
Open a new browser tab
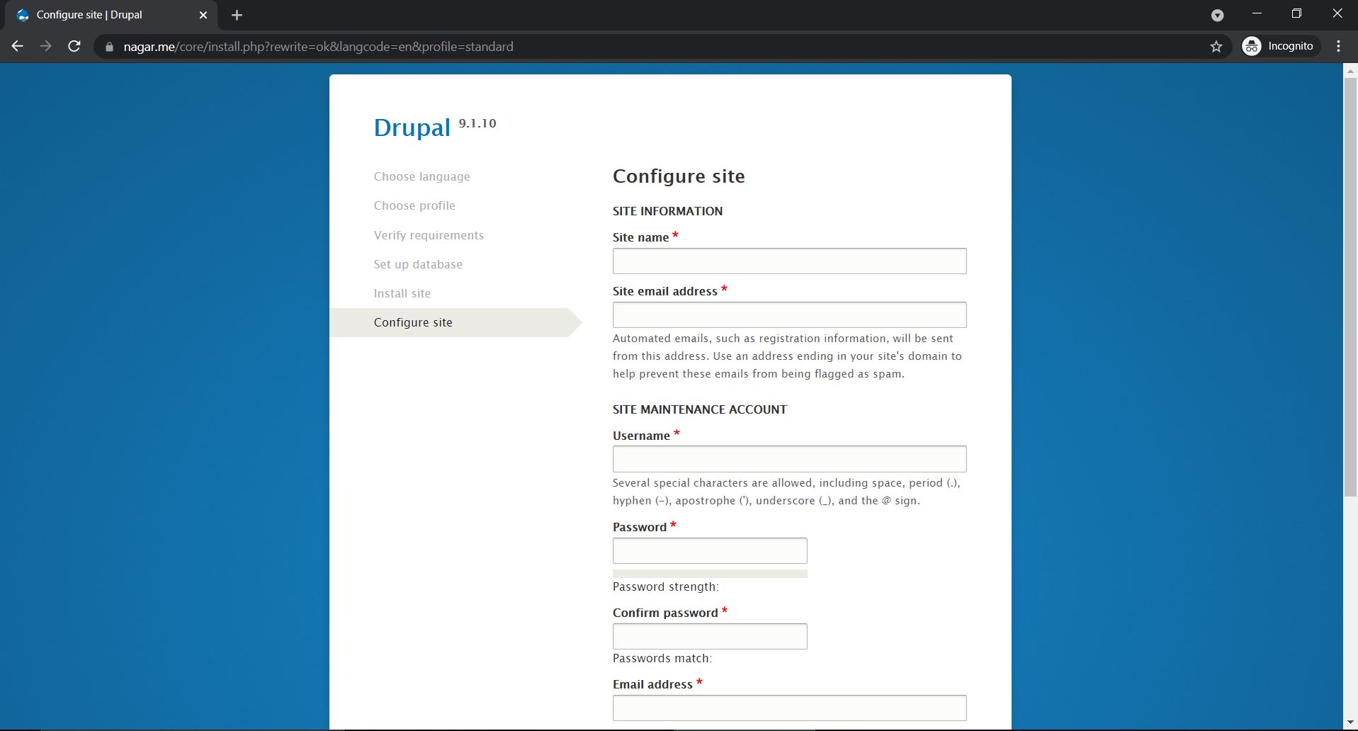pyautogui.click(x=237, y=15)
